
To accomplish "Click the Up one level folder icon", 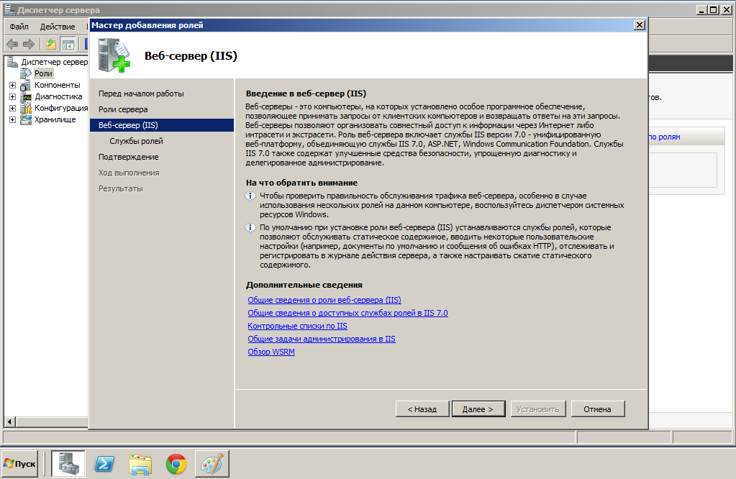I will tap(51, 45).
